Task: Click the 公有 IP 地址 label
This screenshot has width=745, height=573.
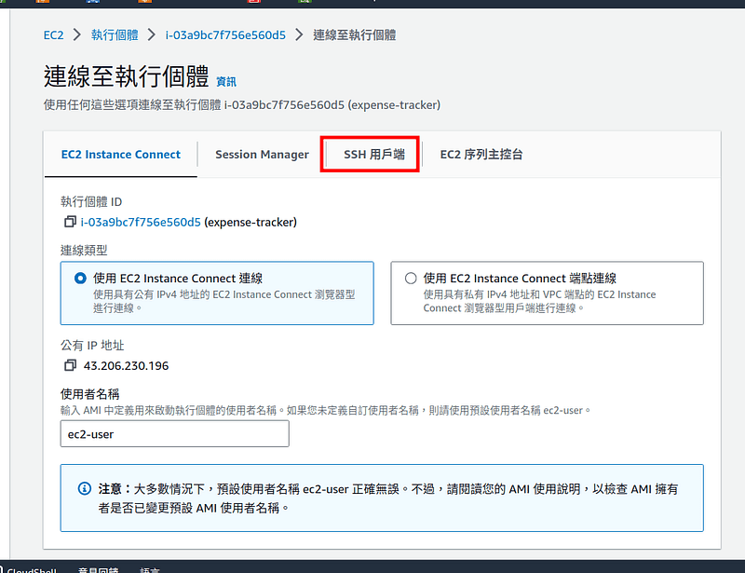Action: (91, 346)
